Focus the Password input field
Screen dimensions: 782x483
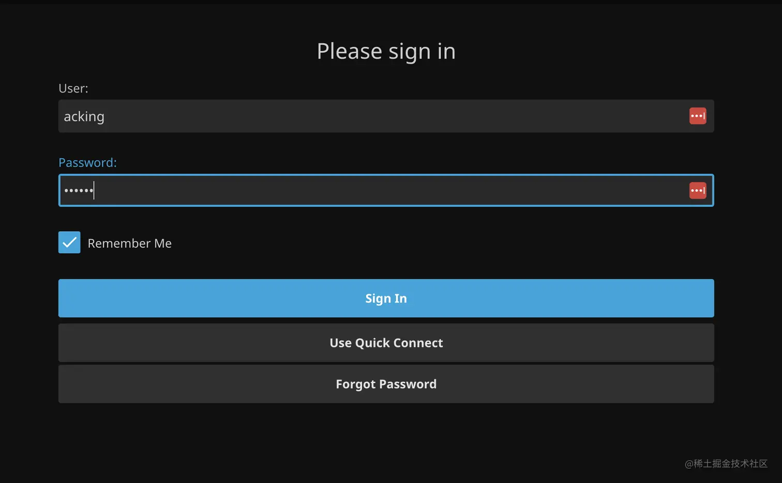pos(386,190)
